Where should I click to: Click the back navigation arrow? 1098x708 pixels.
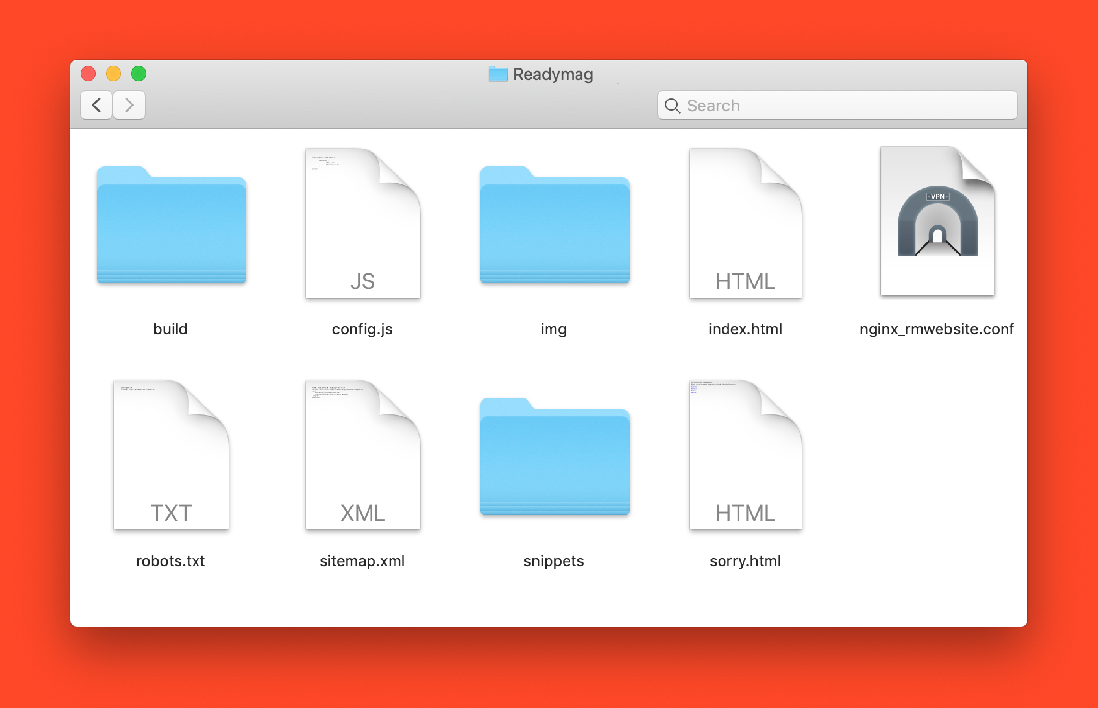tap(96, 105)
